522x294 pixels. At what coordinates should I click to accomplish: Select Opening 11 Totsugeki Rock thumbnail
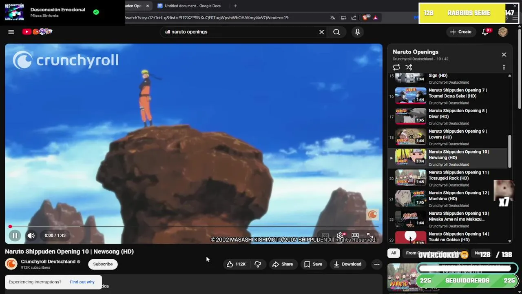click(x=411, y=178)
